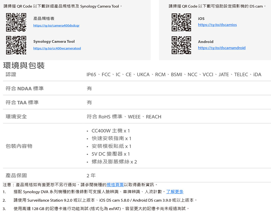Open the camera400dsdcqr spec sheet link
Screen dimensions: 271x215
(56, 25)
